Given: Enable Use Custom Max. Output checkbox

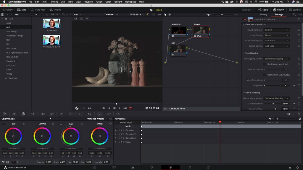Looking at the screenshot, I should click(x=265, y=75).
